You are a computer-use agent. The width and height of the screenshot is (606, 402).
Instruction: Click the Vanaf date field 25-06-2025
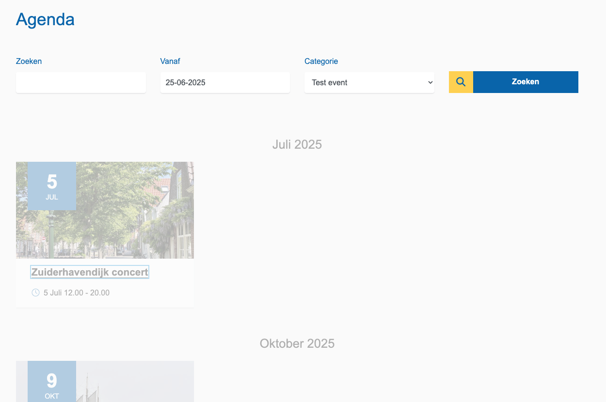click(x=225, y=82)
